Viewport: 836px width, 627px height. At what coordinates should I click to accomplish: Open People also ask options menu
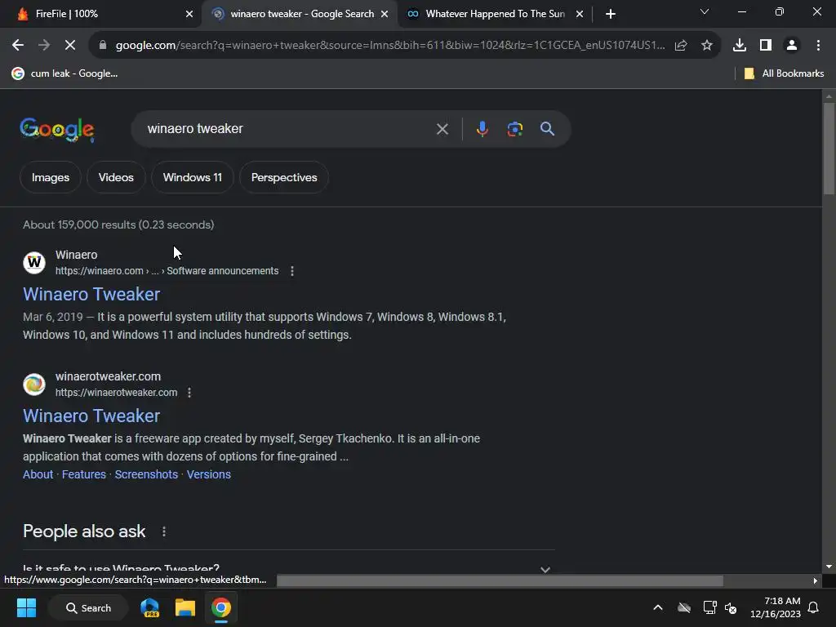click(x=164, y=531)
